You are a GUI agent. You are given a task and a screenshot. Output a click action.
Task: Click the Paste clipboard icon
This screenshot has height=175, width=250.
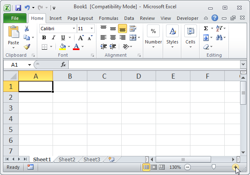[14, 32]
